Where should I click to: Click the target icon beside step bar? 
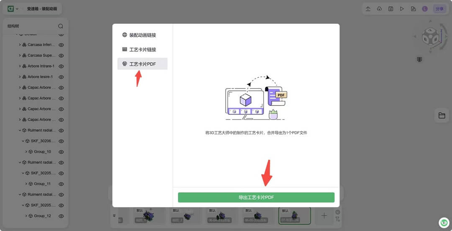click(338, 212)
